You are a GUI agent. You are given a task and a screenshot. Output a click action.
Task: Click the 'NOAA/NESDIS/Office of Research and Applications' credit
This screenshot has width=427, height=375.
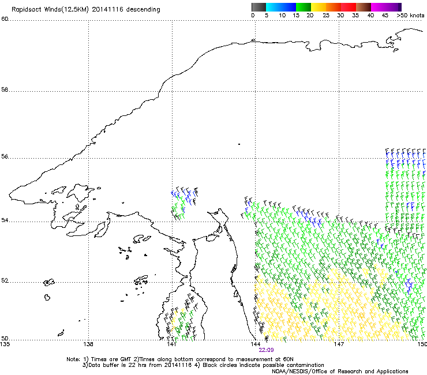pos(340,372)
